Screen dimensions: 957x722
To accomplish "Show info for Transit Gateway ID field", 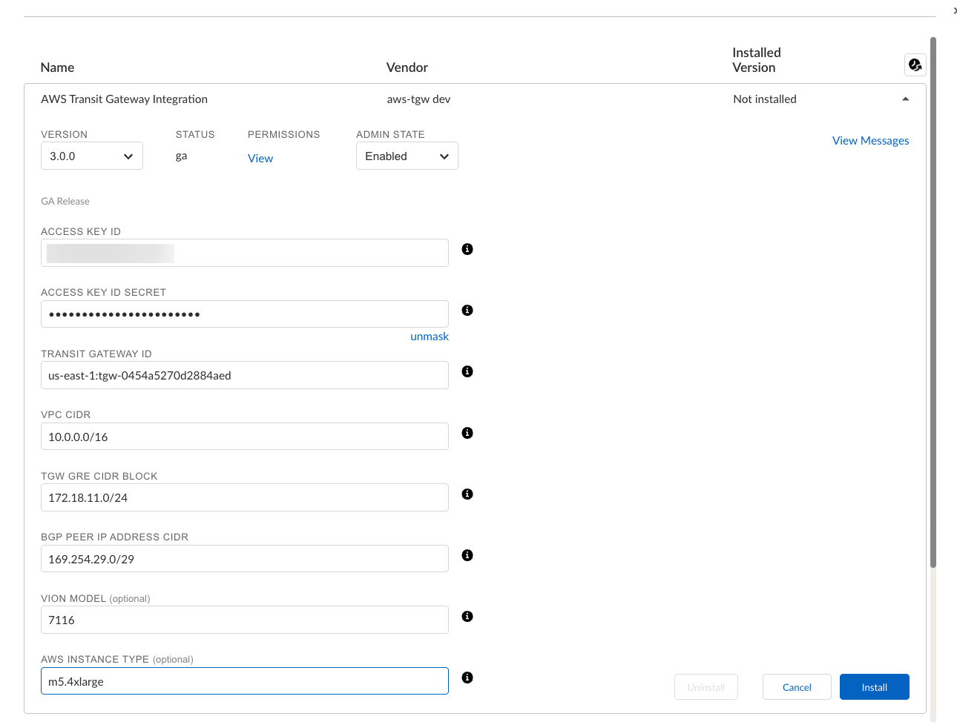I will pos(467,371).
